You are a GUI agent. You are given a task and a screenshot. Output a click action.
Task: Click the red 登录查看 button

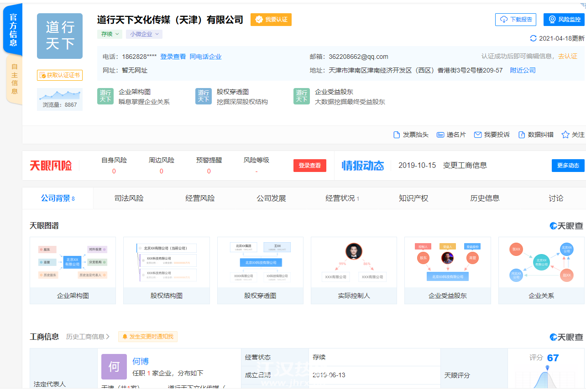(x=310, y=166)
